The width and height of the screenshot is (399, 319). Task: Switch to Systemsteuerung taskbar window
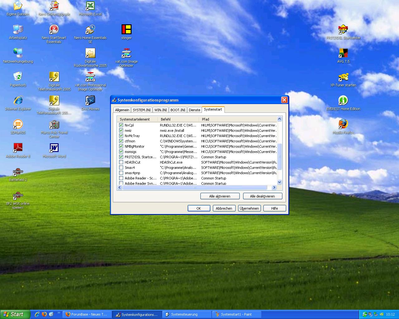tap(186, 314)
